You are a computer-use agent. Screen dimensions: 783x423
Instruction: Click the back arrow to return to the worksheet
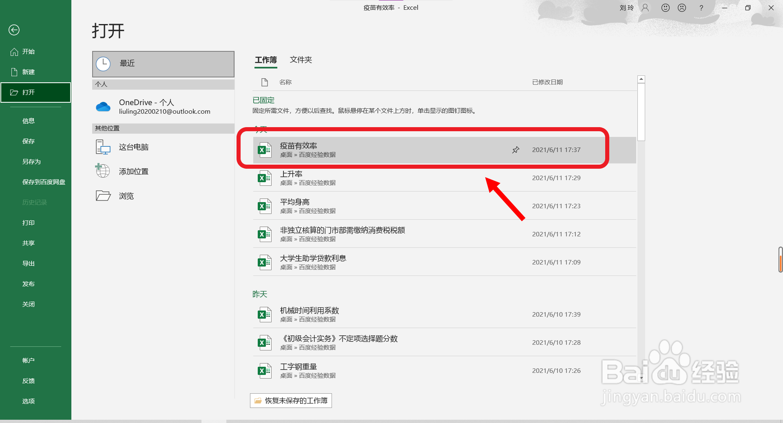pyautogui.click(x=14, y=30)
